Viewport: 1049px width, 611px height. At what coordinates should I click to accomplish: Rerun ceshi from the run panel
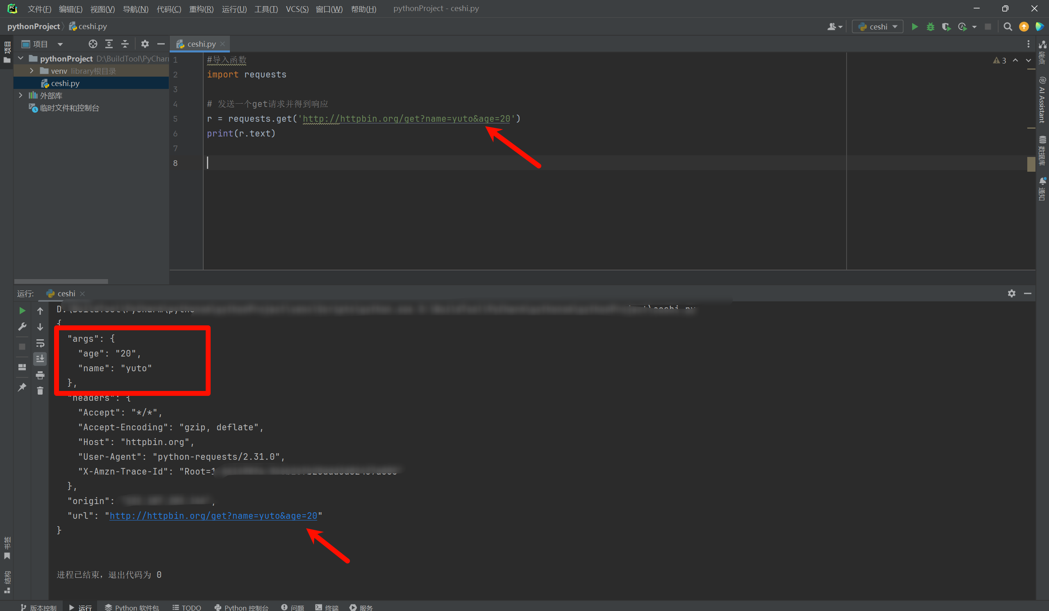coord(22,311)
